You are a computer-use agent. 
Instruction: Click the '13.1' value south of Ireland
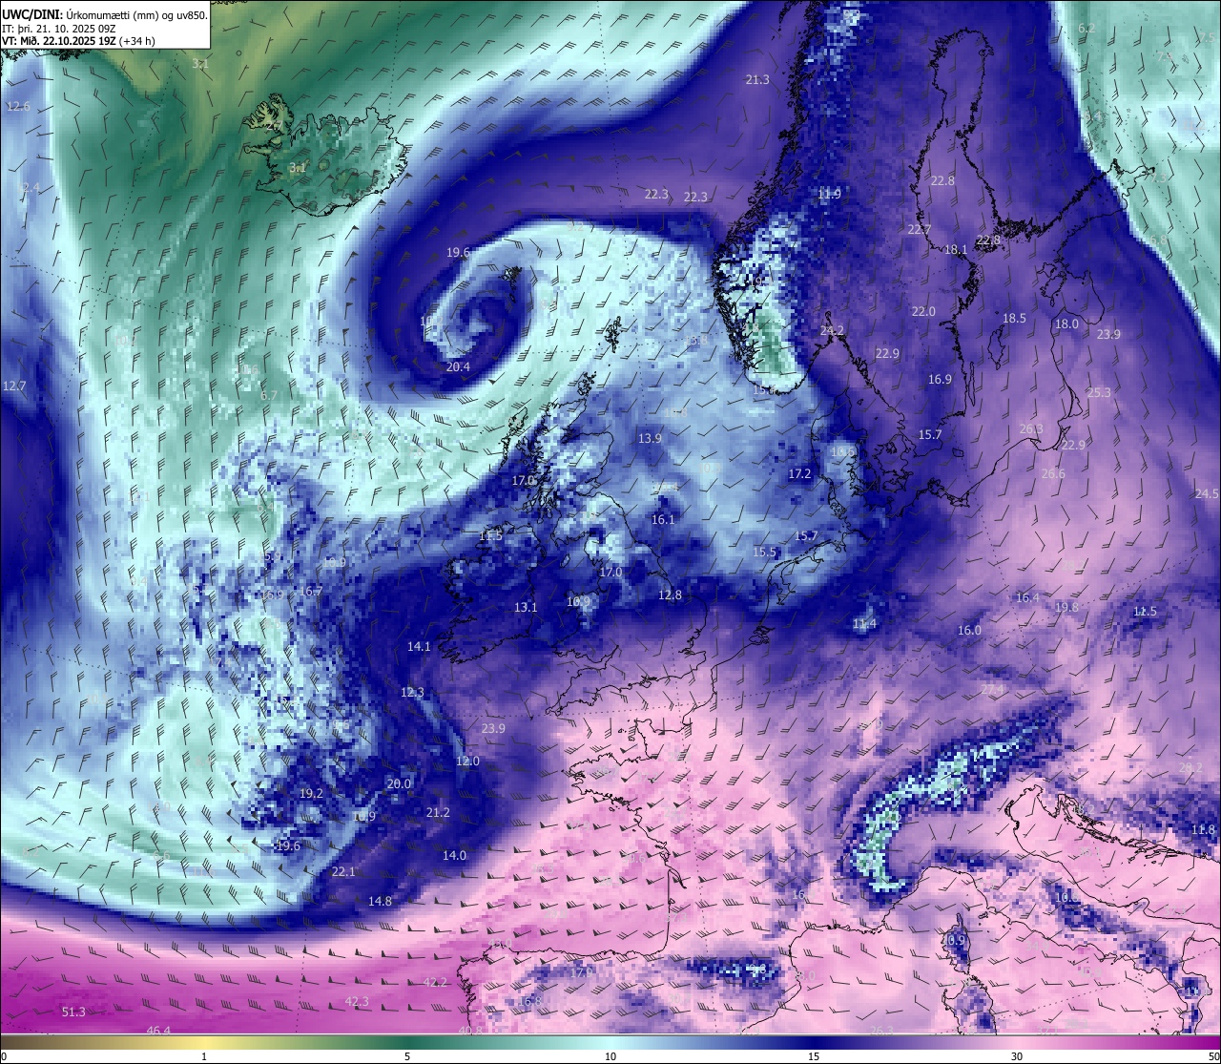point(526,608)
